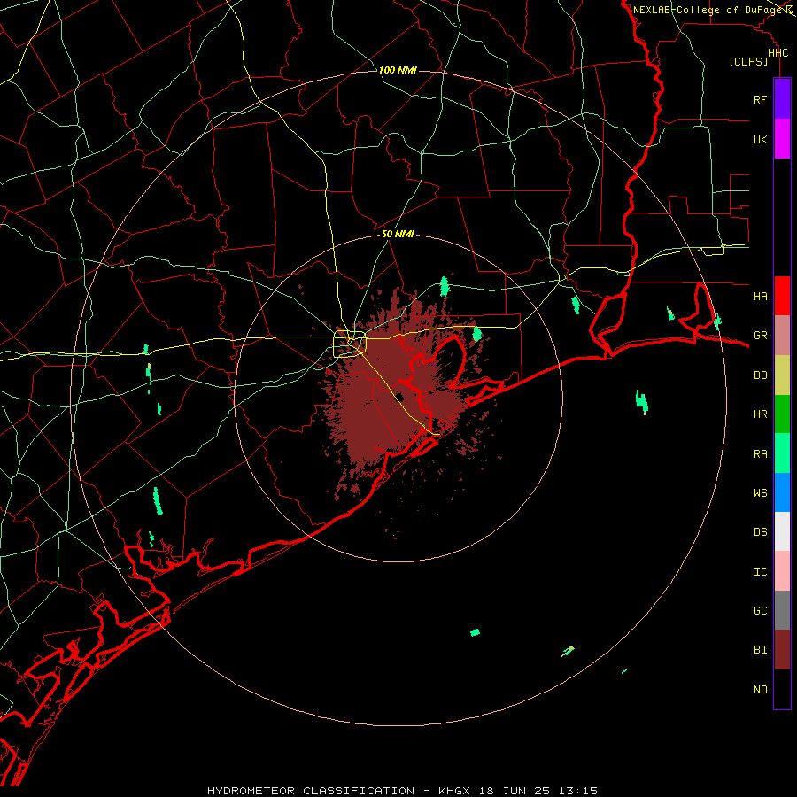Click the HYDROMETEOR CLASSIFICATION title text
797x797 pixels.
(x=311, y=791)
